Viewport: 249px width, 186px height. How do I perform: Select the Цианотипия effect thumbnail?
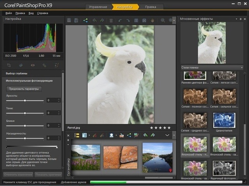point(224,120)
